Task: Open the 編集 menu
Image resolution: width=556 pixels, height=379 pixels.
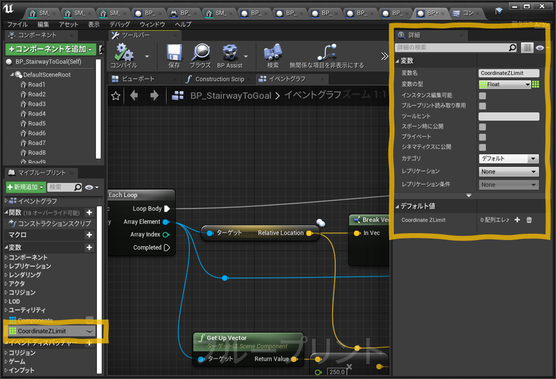Action: tap(43, 24)
